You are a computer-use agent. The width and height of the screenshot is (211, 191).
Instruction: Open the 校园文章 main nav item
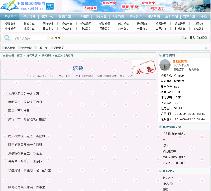coord(100,17)
